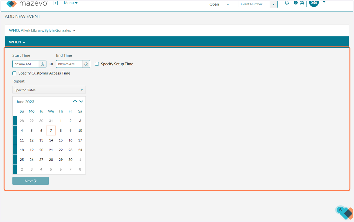Select week bar for June 25 row
The height and width of the screenshot is (222, 354).
pyautogui.click(x=15, y=160)
